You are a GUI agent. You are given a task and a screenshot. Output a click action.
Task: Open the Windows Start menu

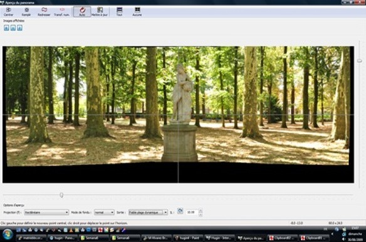(8, 234)
